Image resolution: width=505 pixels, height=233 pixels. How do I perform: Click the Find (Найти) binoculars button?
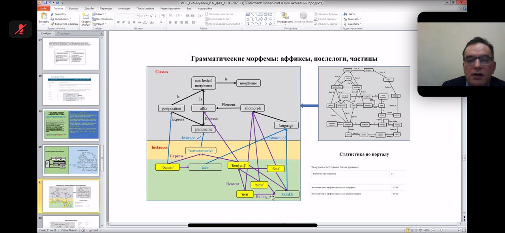click(350, 14)
